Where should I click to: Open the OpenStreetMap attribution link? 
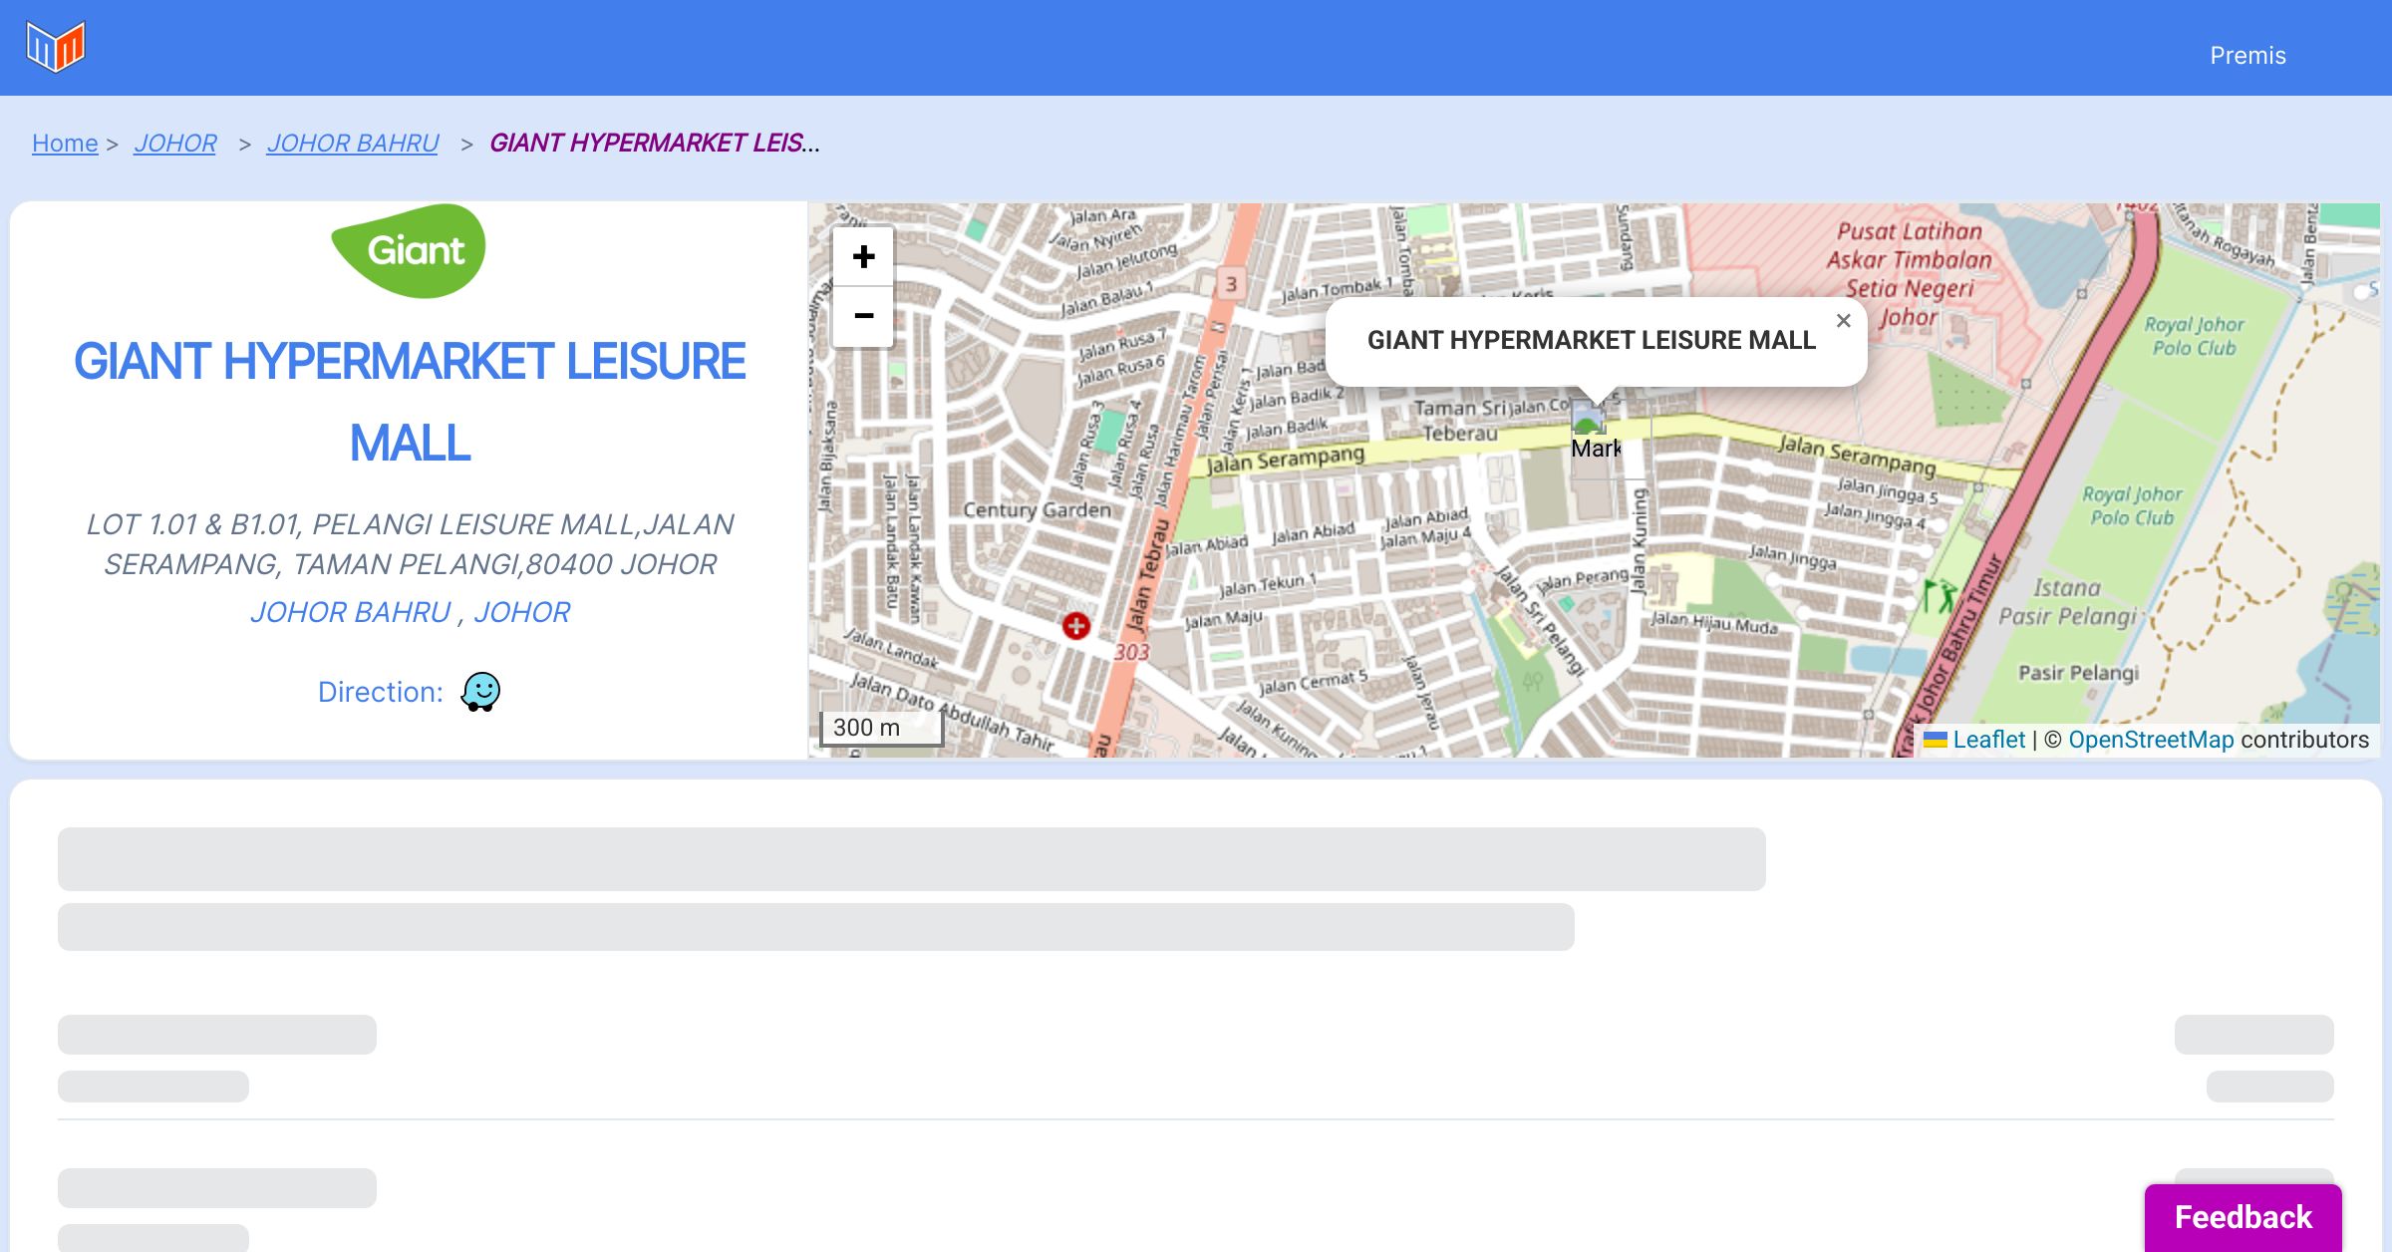point(2151,740)
